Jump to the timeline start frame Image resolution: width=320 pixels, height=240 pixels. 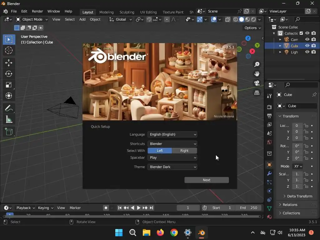pos(120,208)
